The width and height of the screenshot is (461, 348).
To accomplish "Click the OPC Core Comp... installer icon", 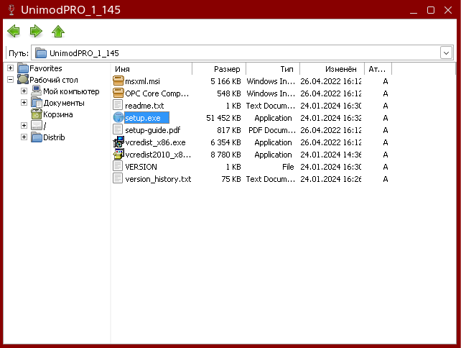I will click(118, 93).
